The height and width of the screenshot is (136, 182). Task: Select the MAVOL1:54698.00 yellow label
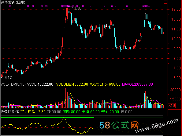click(x=105, y=84)
